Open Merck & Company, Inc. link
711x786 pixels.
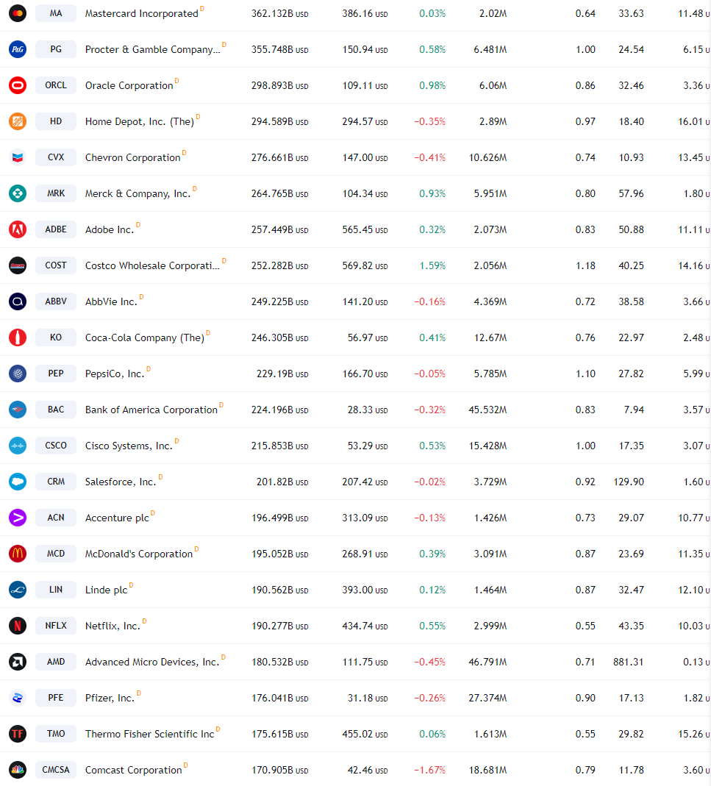coord(138,194)
